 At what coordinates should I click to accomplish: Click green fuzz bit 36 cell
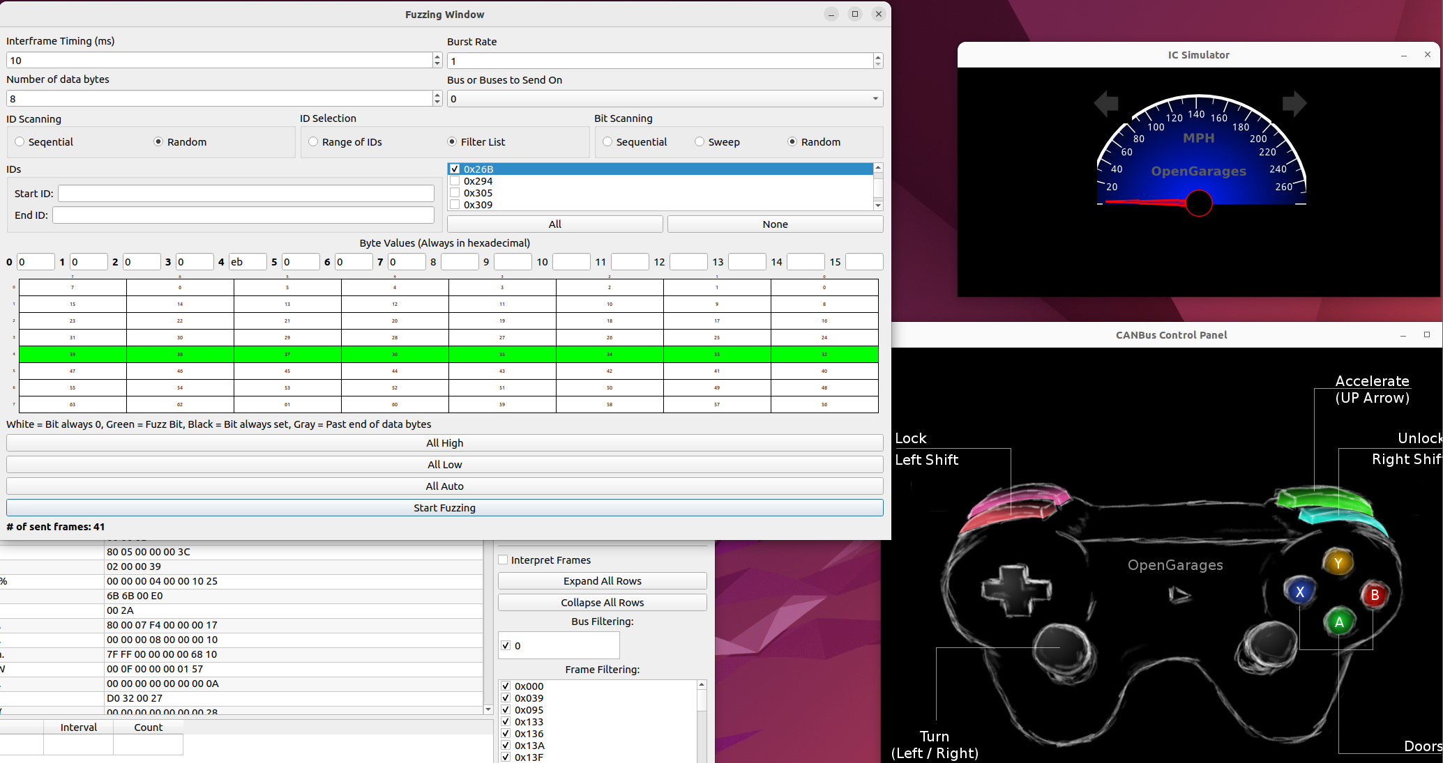[x=395, y=355]
